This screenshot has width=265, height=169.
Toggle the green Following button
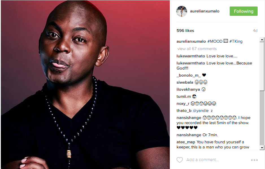[244, 11]
